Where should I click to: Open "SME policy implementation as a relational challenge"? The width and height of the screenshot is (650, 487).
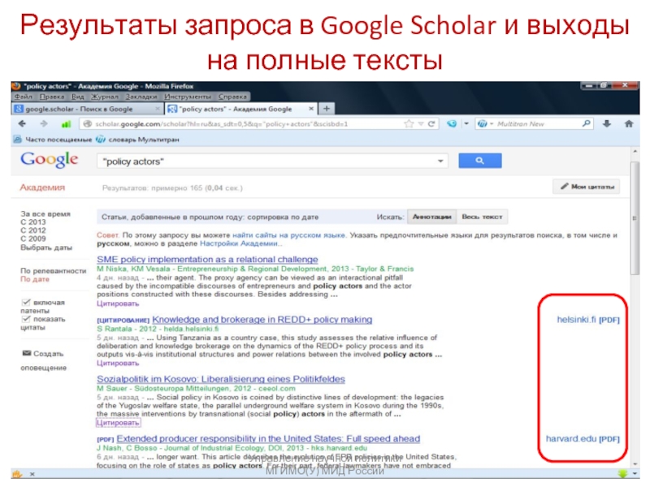coord(207,259)
